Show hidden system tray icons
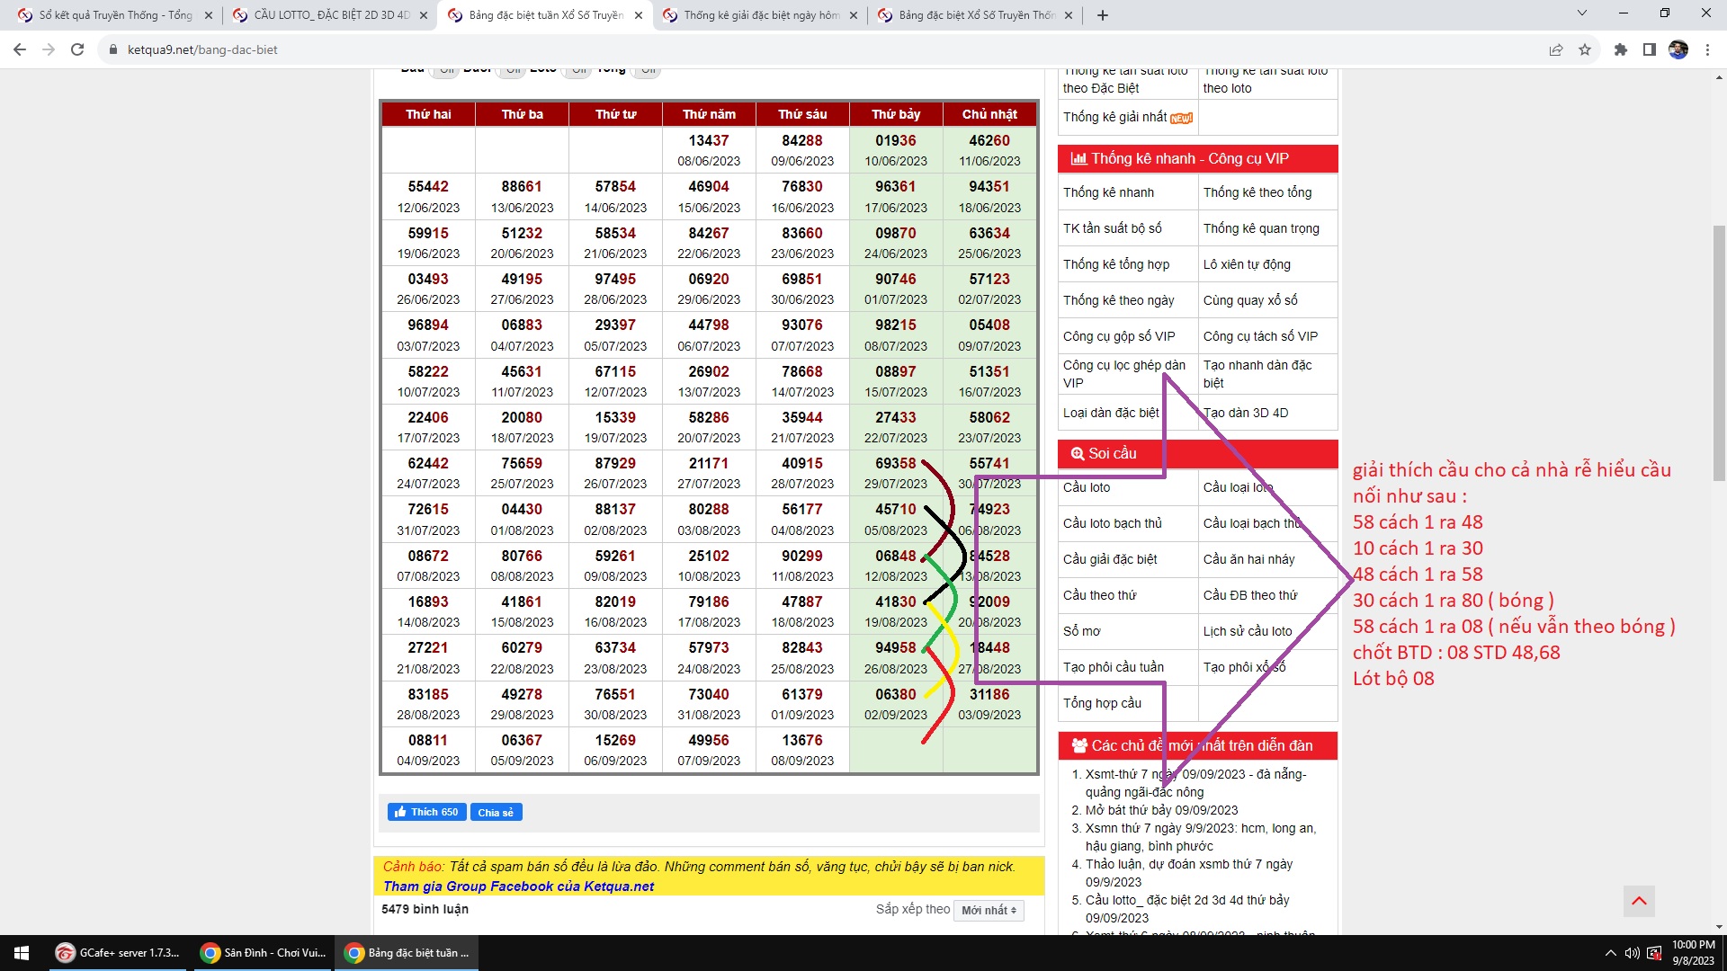 coord(1610,953)
